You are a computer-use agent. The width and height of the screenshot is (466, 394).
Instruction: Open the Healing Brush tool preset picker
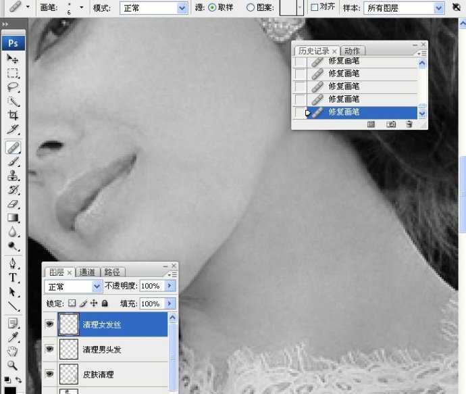click(x=28, y=7)
